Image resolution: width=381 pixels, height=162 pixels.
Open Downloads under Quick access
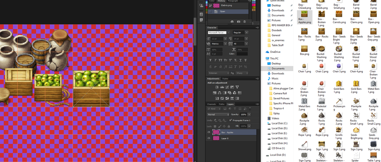tap(278, 10)
